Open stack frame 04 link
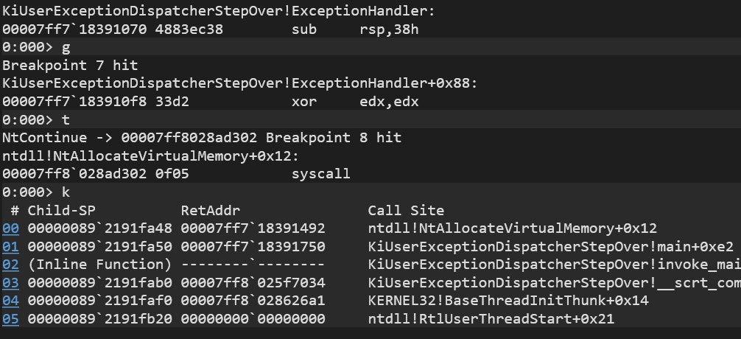The height and width of the screenshot is (339, 741). (x=10, y=301)
